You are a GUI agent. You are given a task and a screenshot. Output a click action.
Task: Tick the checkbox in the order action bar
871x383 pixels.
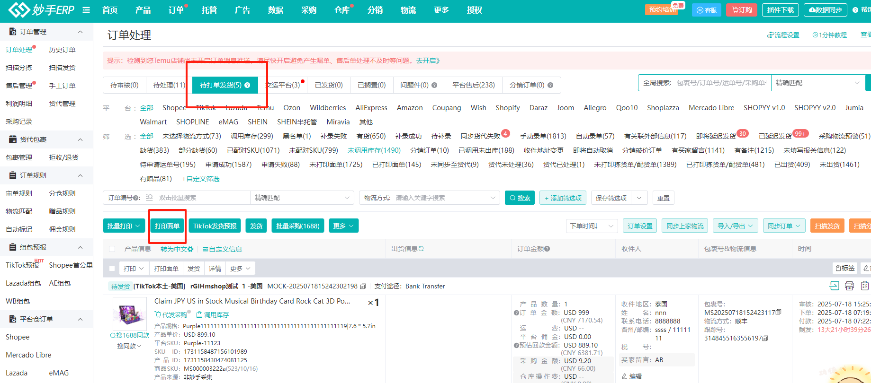[x=112, y=269]
